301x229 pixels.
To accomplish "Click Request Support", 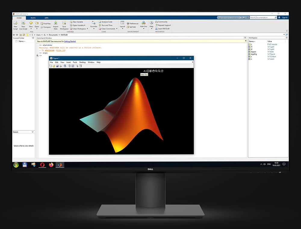I will (x=163, y=25).
